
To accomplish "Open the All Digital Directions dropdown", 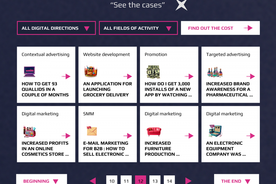I will (x=56, y=28).
